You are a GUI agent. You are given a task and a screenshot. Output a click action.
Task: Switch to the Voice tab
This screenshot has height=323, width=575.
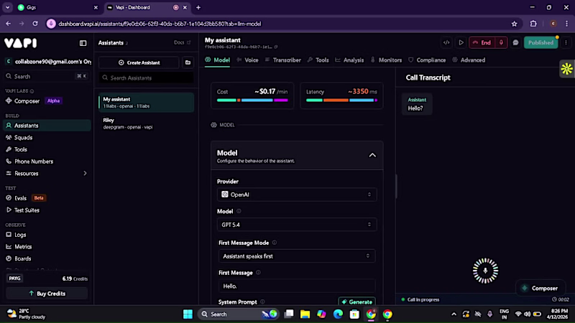(247, 60)
